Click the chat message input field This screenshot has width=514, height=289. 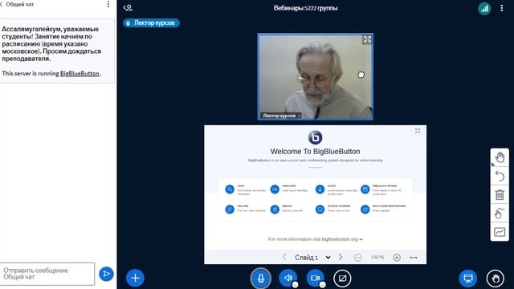click(x=47, y=274)
